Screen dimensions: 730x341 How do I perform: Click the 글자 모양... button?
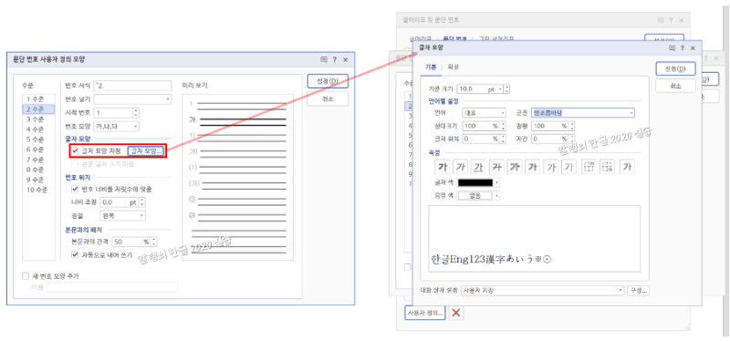click(x=146, y=150)
